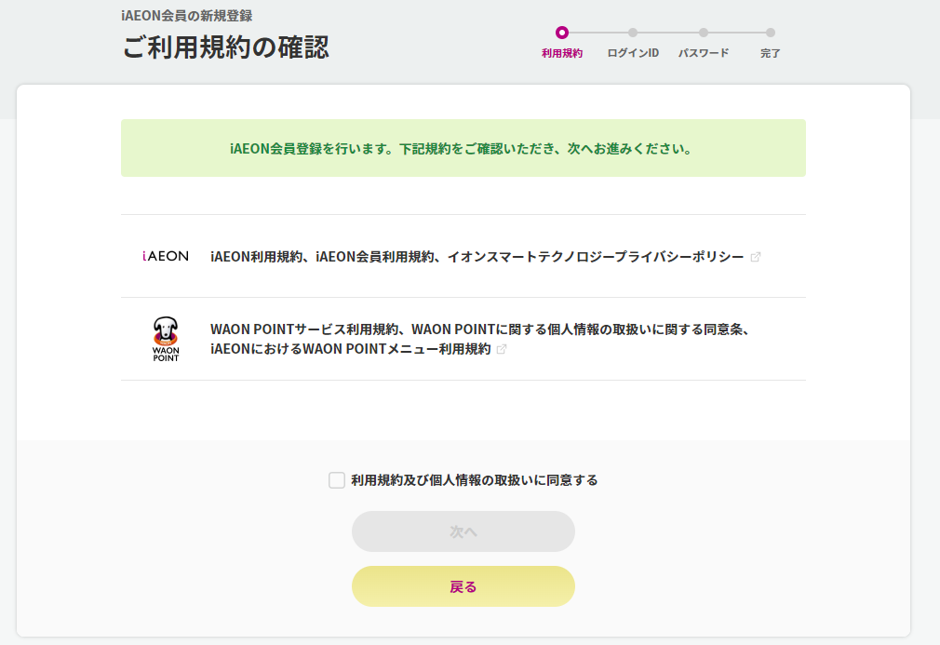
Task: Click the 利用規約及び個人情報の取扱いに同意する label text
Action: (x=475, y=480)
